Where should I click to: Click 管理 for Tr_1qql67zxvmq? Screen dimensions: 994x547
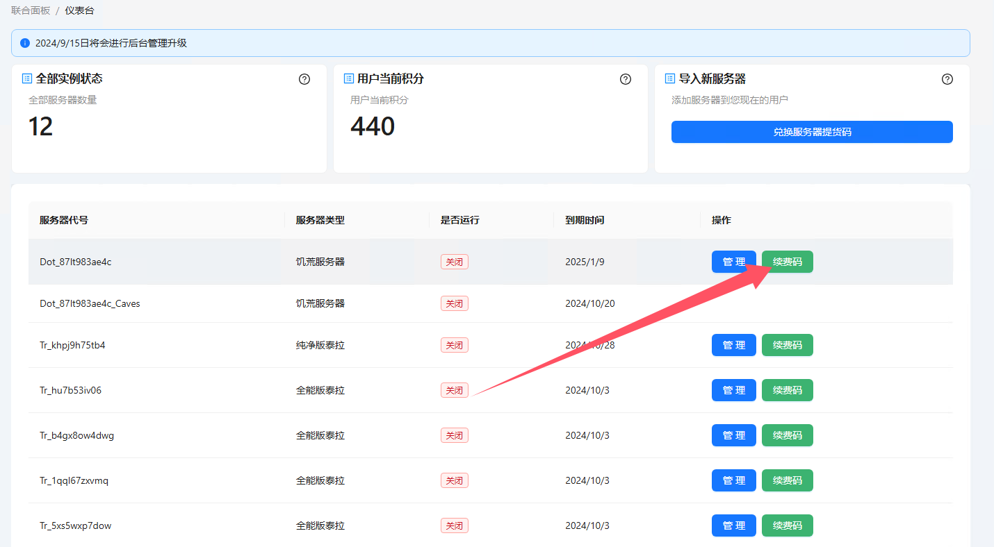pyautogui.click(x=734, y=480)
